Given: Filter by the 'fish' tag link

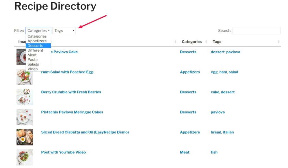Looking at the screenshot, I should [x=214, y=152].
